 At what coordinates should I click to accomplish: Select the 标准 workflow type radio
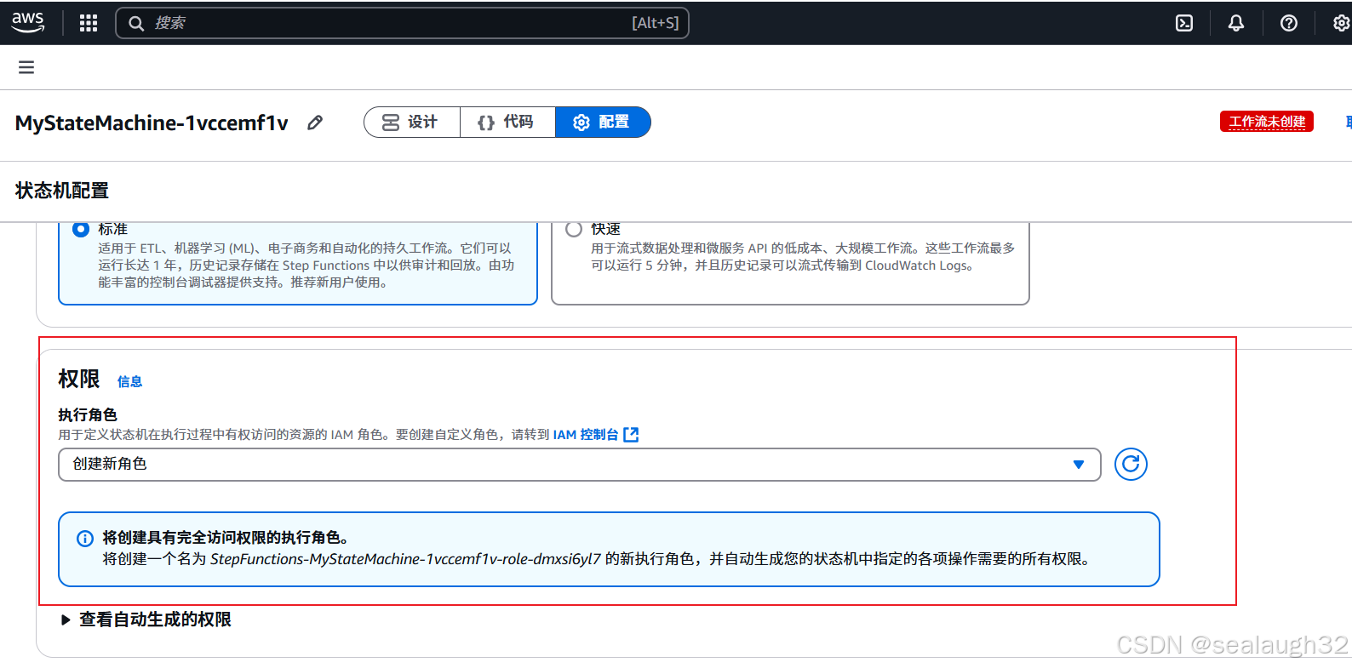(81, 229)
